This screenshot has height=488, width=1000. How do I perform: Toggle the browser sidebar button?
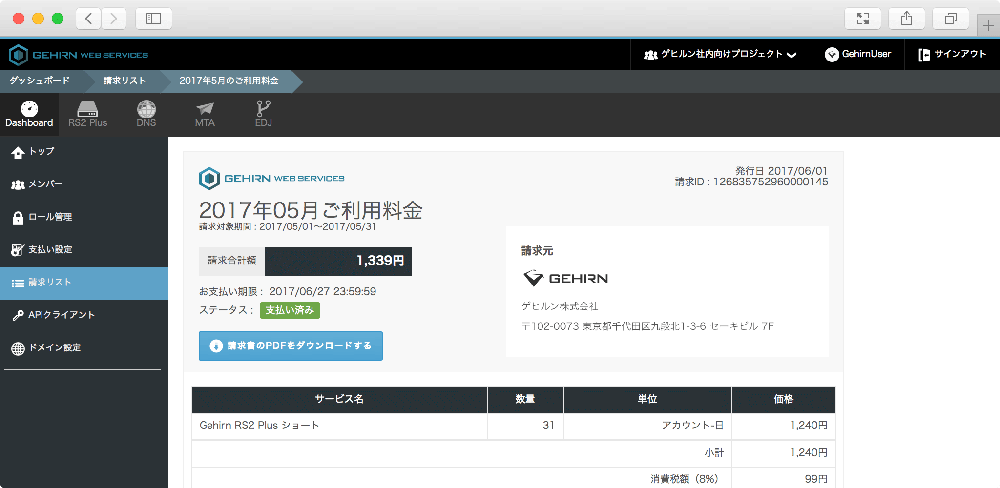coord(153,19)
